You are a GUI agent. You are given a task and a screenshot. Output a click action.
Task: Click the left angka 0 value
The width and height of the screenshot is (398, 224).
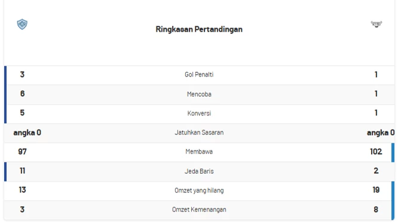pyautogui.click(x=27, y=133)
